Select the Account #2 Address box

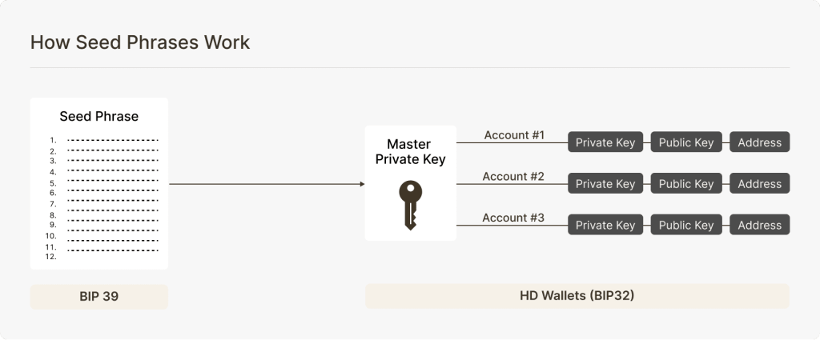click(759, 184)
